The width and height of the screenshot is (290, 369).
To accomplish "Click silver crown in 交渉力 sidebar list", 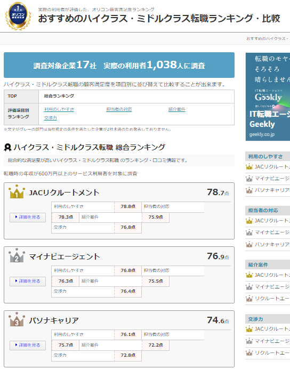I will click(x=249, y=341).
